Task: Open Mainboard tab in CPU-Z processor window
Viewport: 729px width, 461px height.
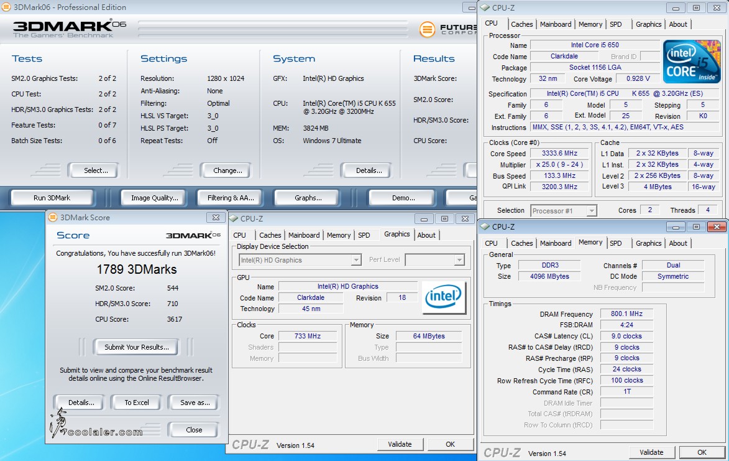Action: (x=556, y=24)
